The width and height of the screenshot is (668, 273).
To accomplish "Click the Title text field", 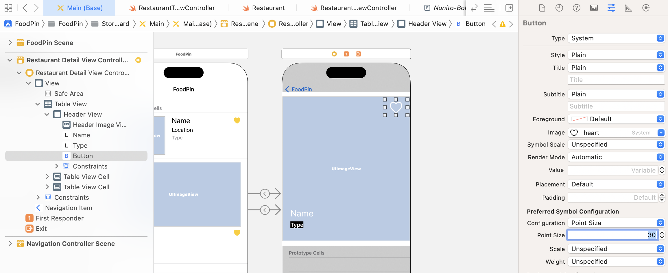I will (616, 80).
